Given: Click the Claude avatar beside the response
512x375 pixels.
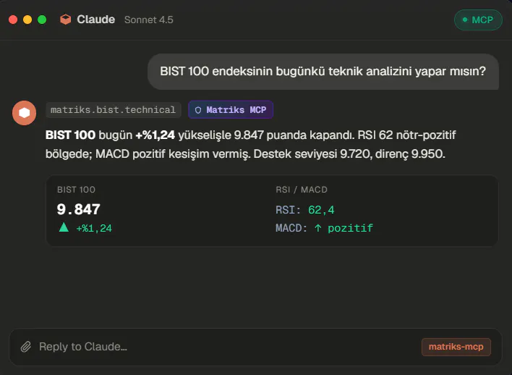Looking at the screenshot, I should point(24,113).
